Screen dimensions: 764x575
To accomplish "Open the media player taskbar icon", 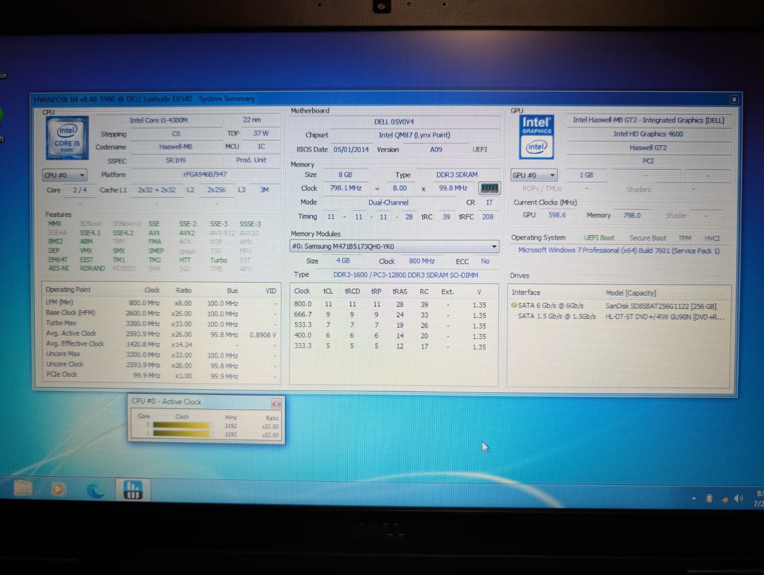I will coord(58,489).
